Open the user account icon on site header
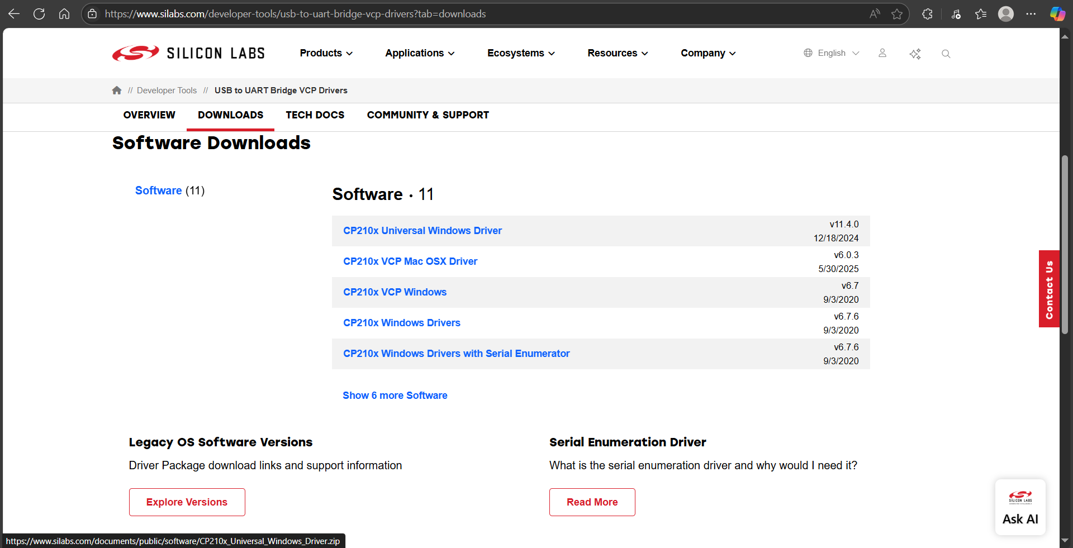 882,53
